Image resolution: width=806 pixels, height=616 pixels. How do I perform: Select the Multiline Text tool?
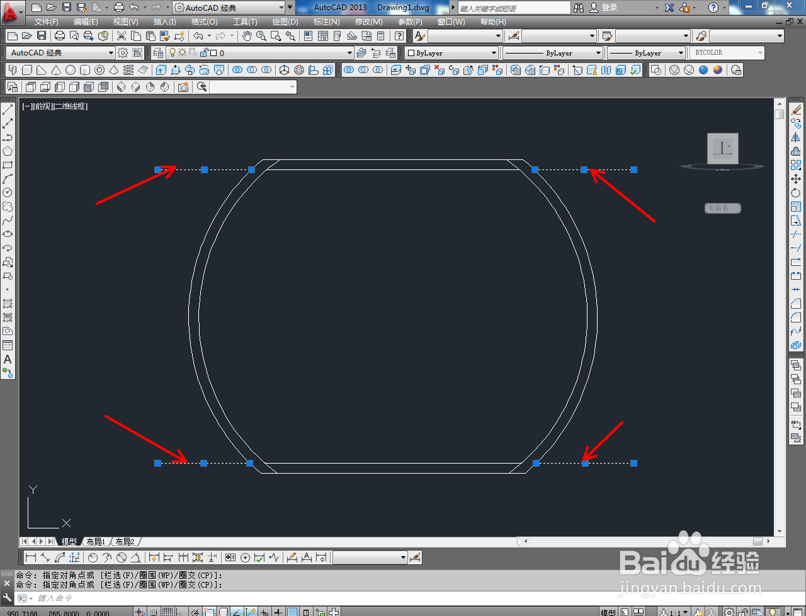click(8, 359)
